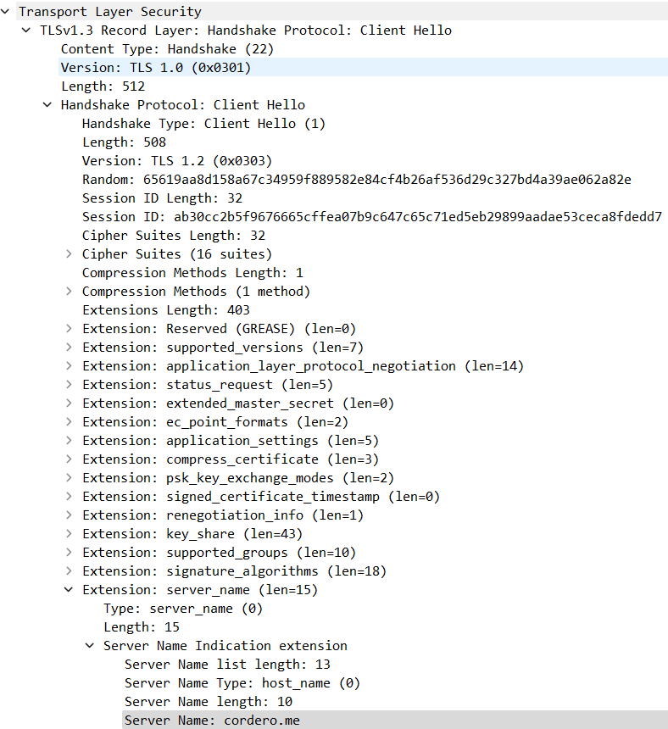
Task: Expand compress_certificate extension arrow
Action: pyautogui.click(x=69, y=459)
